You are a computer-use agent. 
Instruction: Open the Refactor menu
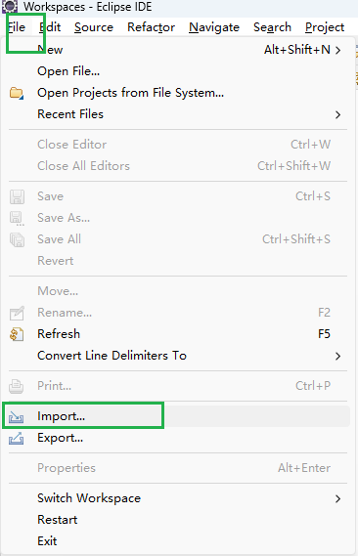tap(152, 27)
